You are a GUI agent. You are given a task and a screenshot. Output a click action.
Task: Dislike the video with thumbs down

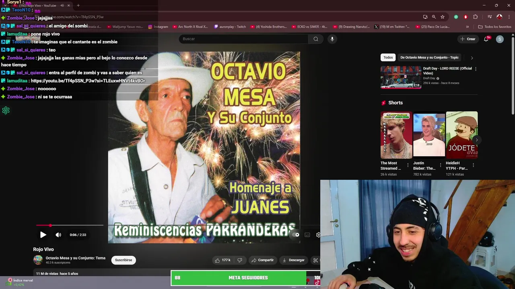coord(240,260)
